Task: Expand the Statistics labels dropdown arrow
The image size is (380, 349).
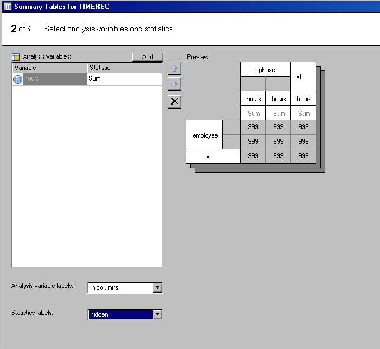Action: (x=157, y=315)
